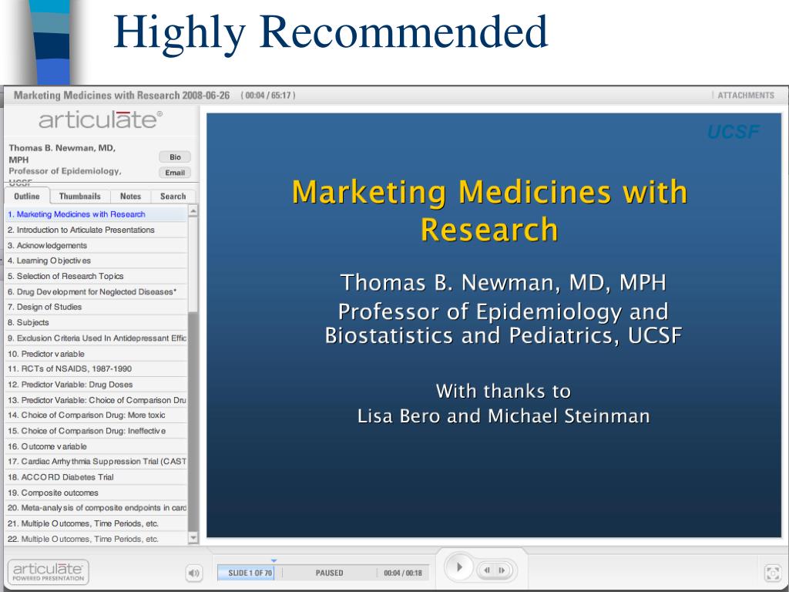This screenshot has width=789, height=592.
Task: Click the UCSF logo on the slide
Action: tap(734, 132)
